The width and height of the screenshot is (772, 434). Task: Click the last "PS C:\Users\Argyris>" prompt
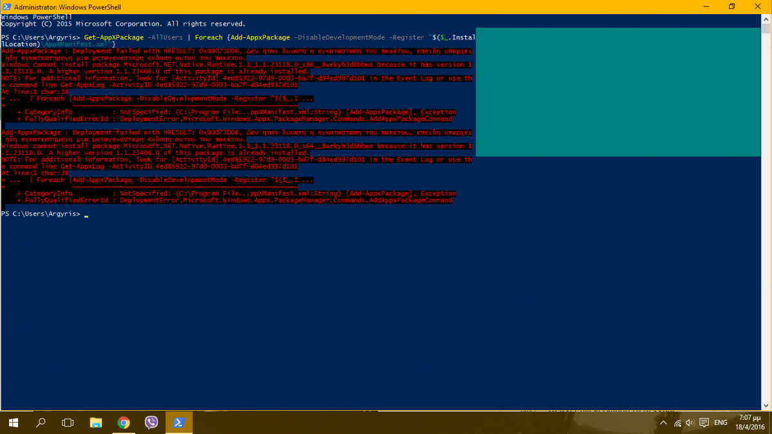point(41,213)
